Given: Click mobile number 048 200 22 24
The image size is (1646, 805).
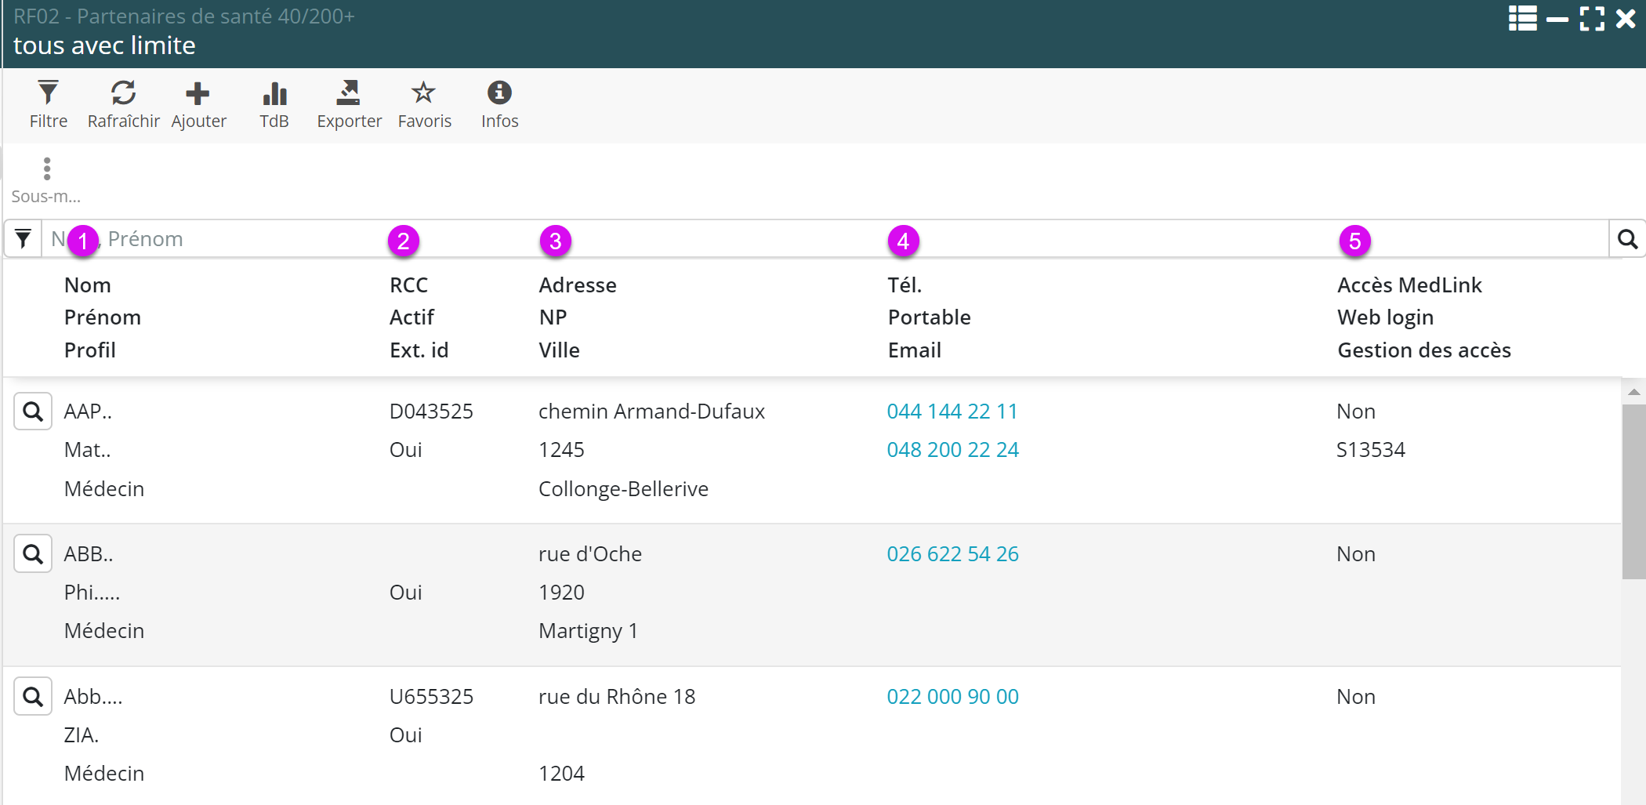Looking at the screenshot, I should point(952,450).
